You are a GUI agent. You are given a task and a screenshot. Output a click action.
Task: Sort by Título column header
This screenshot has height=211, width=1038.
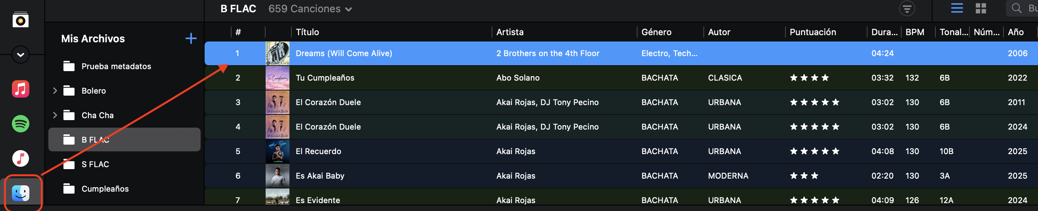click(x=307, y=32)
